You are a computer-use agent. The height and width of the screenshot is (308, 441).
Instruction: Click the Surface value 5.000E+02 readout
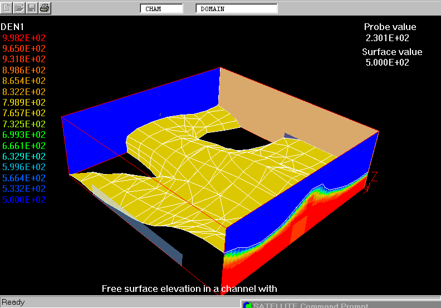pos(387,63)
